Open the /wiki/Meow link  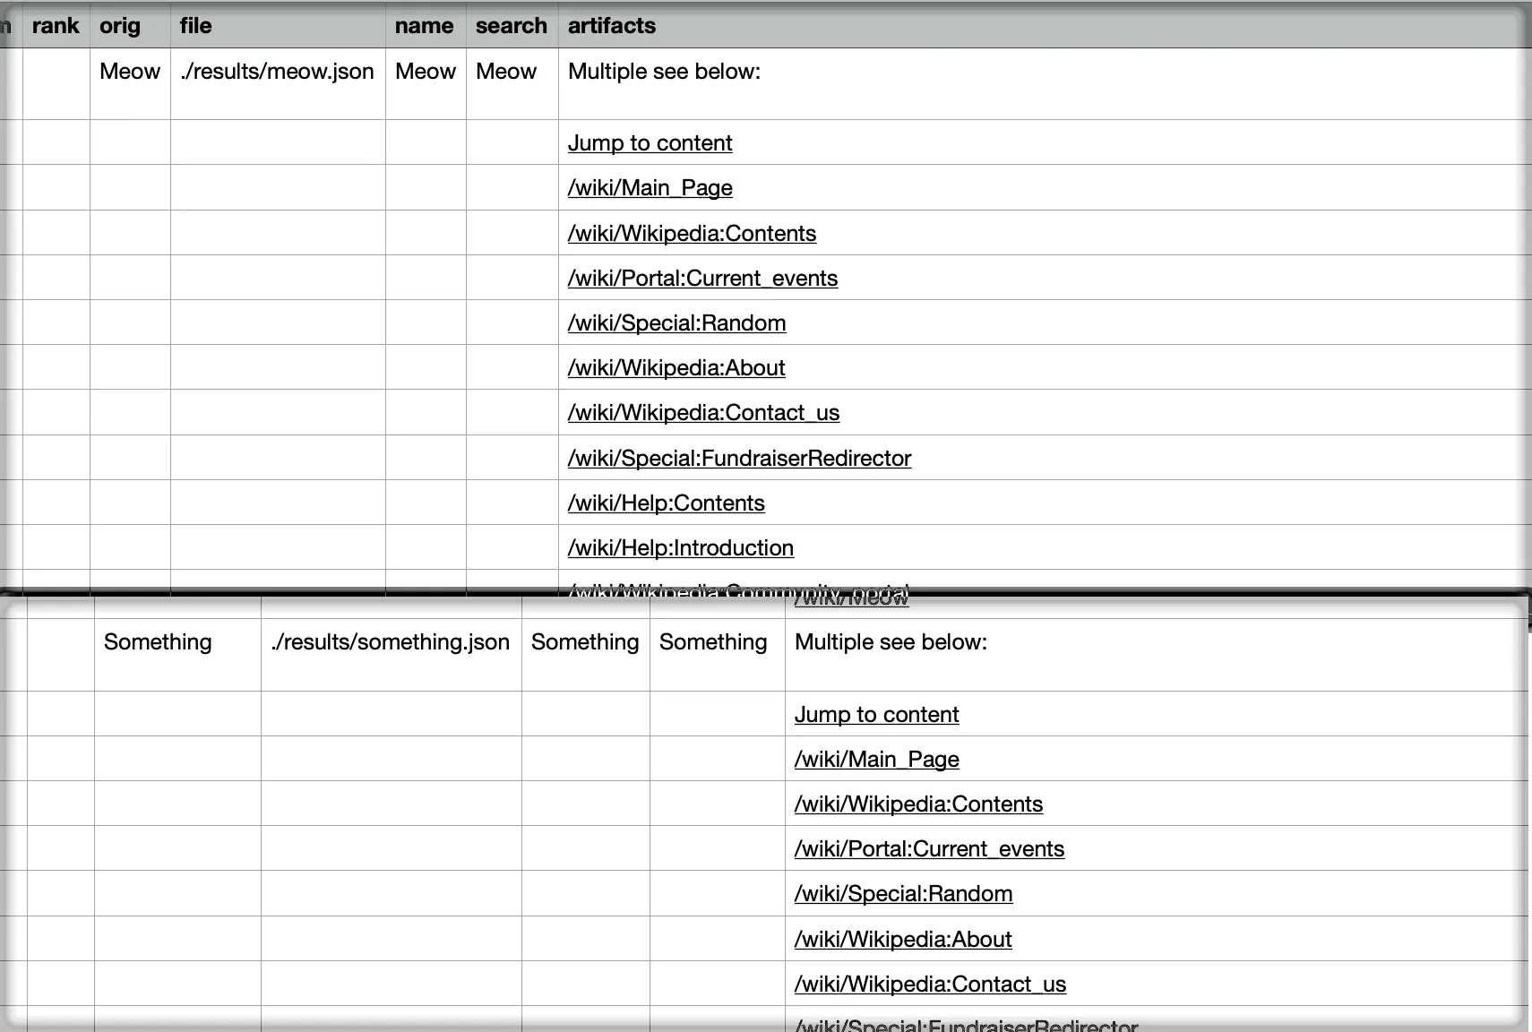(x=850, y=598)
